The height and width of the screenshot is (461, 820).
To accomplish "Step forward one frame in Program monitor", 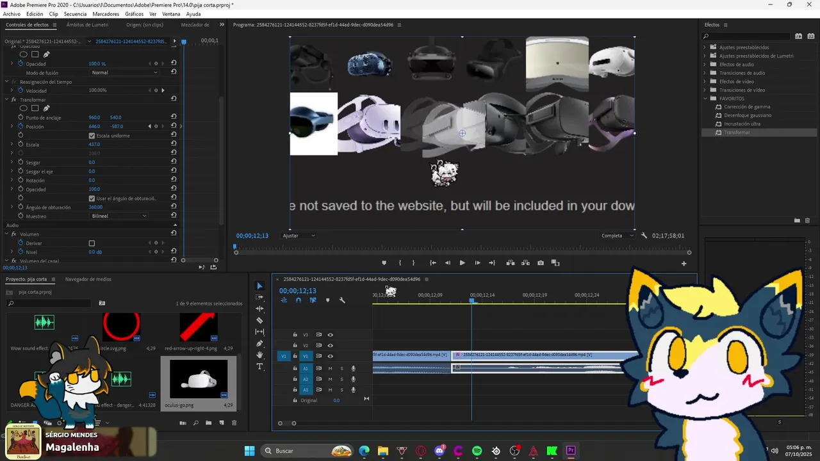I will (x=477, y=263).
